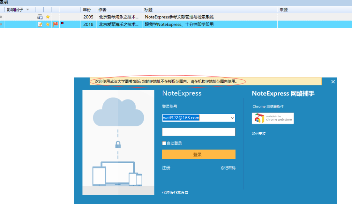The image size is (352, 207).
Task: Click the Chrome Web Store badge
Action: (272, 118)
